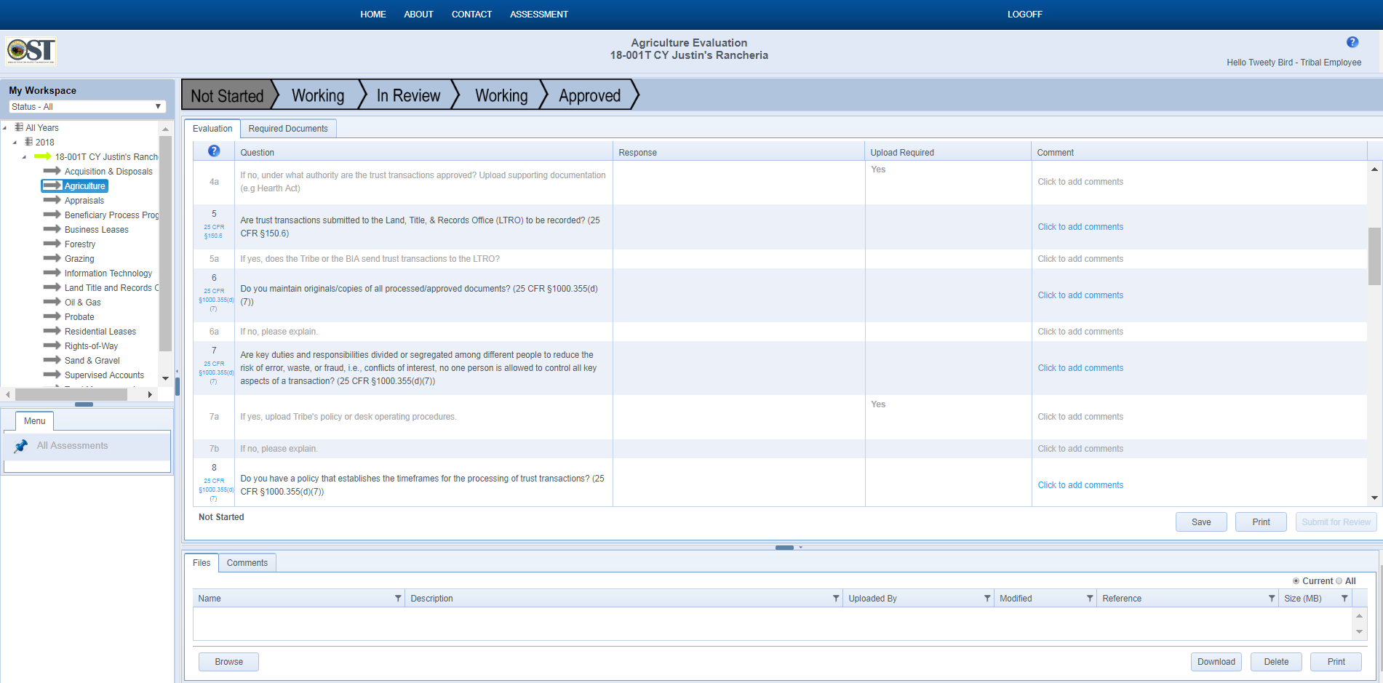Image resolution: width=1383 pixels, height=683 pixels.
Task: Click the grid icon beside 2018
Action: [x=28, y=142]
